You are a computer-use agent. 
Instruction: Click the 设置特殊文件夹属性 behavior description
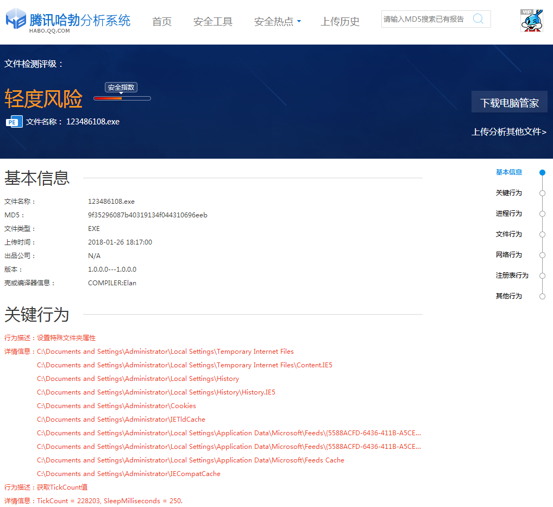click(66, 338)
